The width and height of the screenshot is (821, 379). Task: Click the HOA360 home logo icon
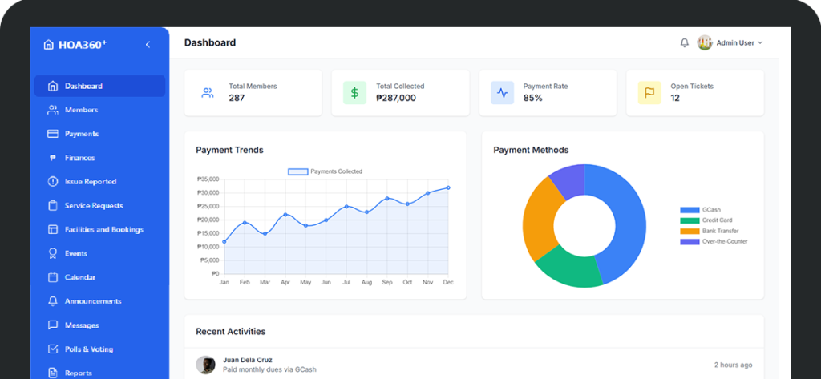pos(49,45)
